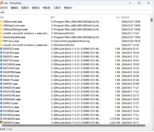Open the 书签(B) menu
The height and width of the screenshot is (132, 154).
[46, 8]
